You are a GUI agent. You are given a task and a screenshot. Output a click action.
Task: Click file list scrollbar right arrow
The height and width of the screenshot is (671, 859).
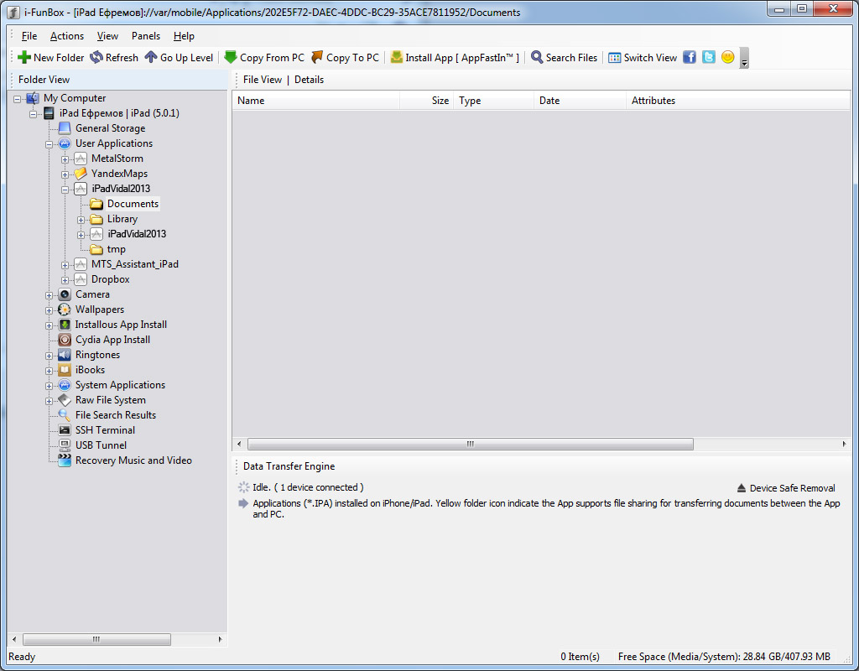click(844, 444)
